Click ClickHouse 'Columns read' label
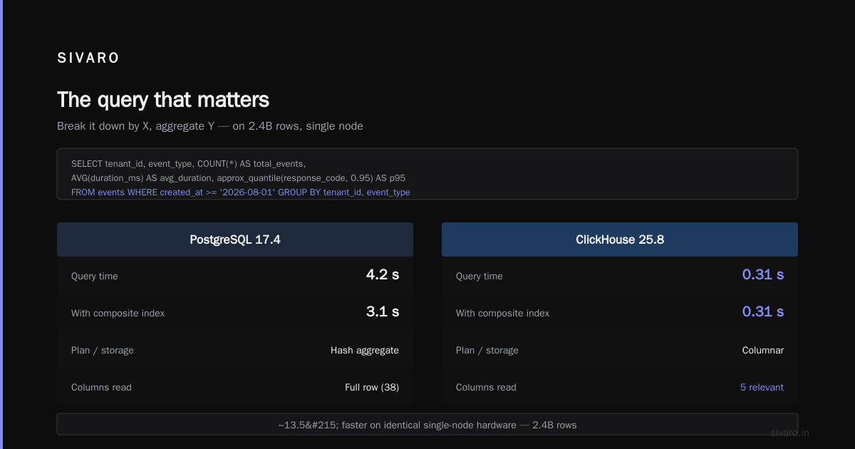The image size is (855, 449). [x=486, y=388]
